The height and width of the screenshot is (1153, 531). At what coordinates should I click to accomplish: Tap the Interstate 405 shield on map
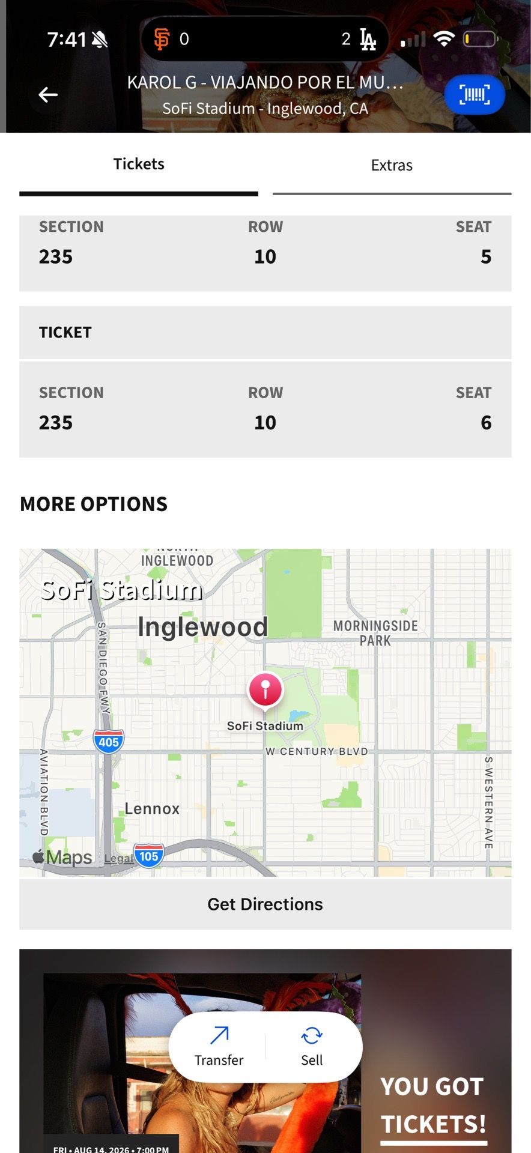(x=109, y=742)
